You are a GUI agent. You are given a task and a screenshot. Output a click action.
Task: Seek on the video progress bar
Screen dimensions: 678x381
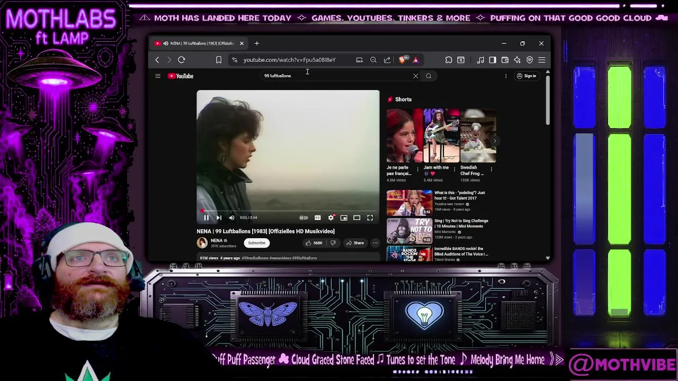[288, 211]
